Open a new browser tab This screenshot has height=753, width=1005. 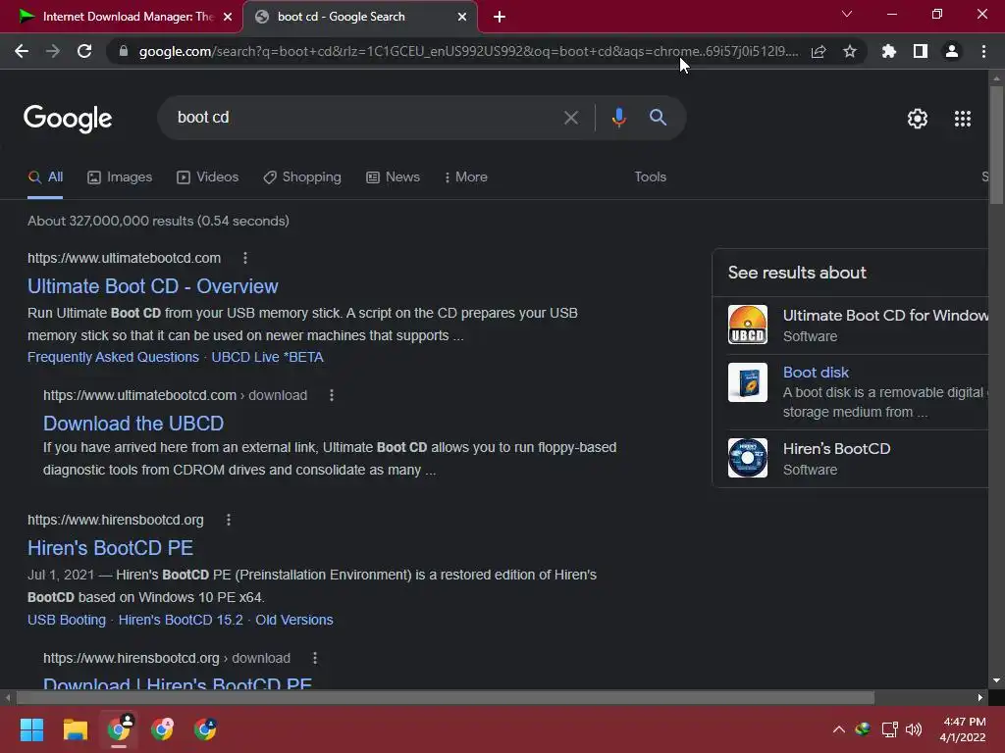point(500,17)
